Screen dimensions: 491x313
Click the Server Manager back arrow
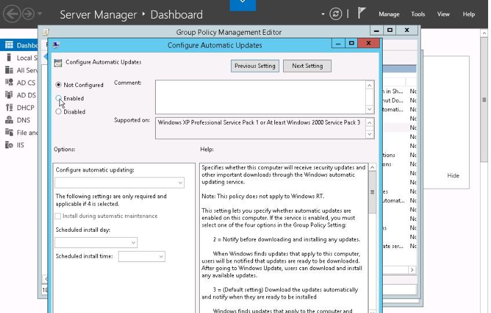12,14
